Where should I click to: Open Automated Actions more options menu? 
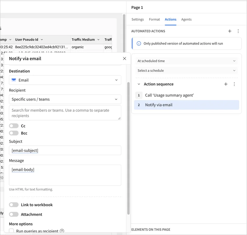click(238, 31)
